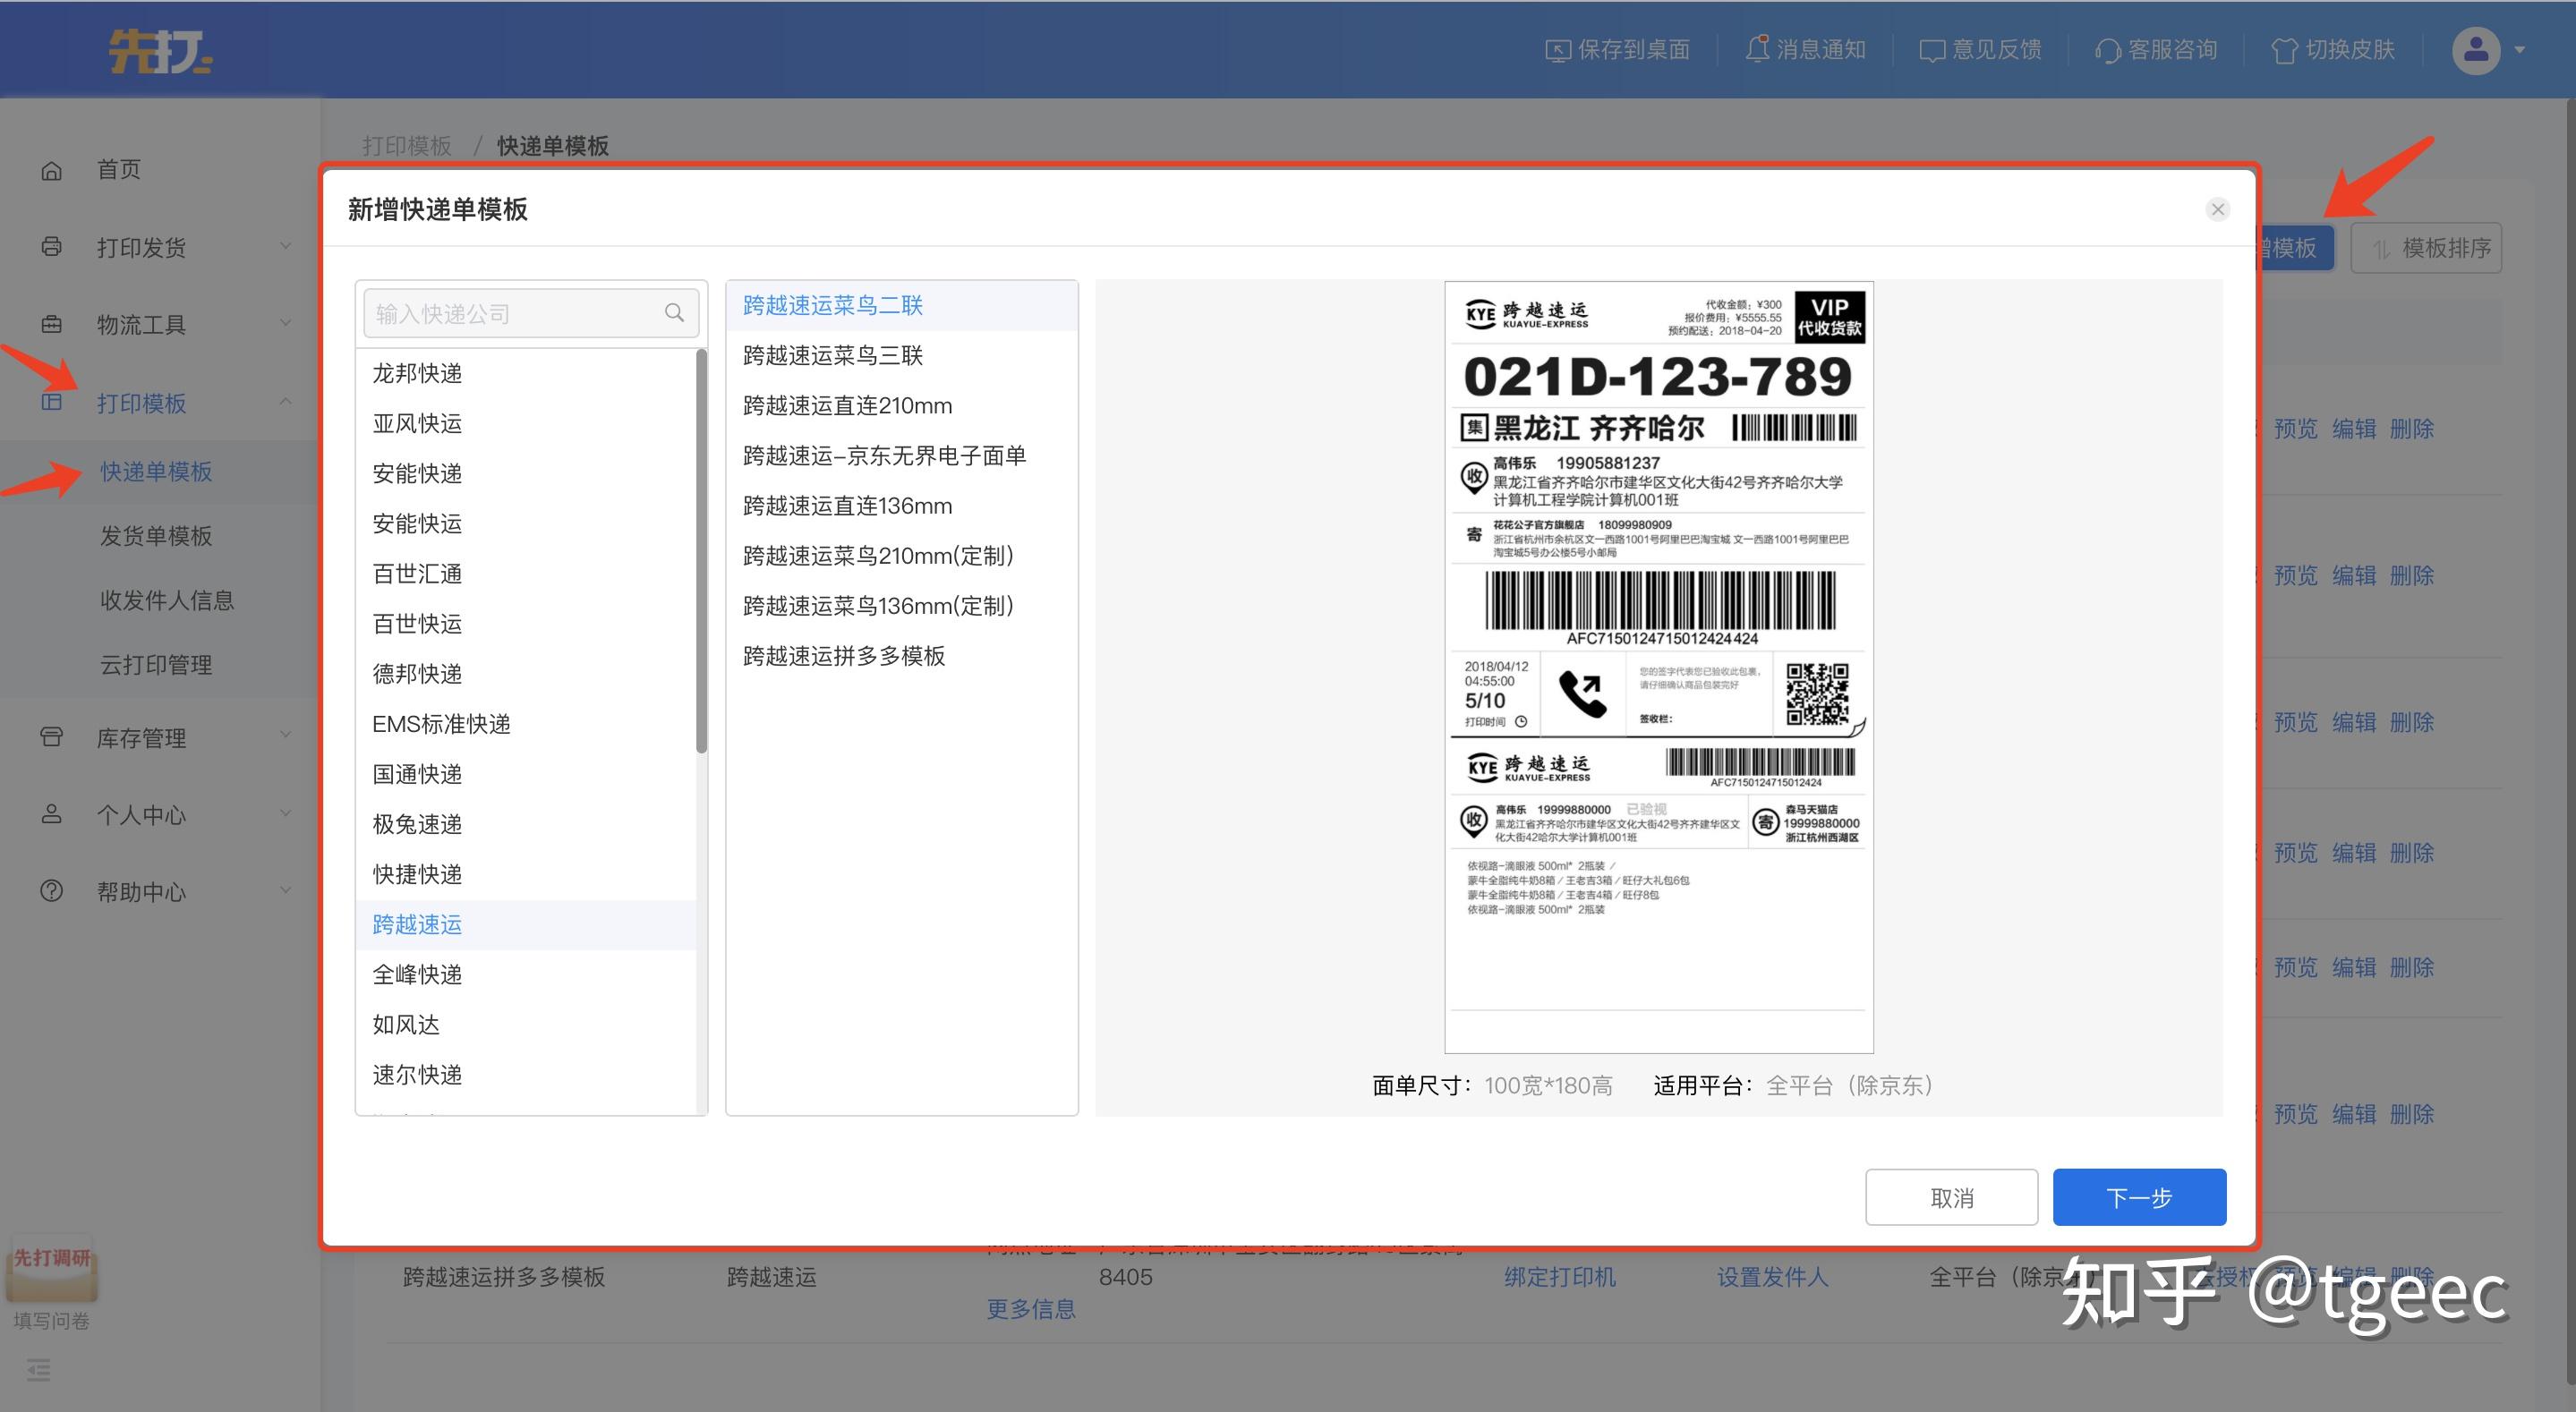Click the home icon beside 首页
2576x1412 pixels.
pos(51,171)
